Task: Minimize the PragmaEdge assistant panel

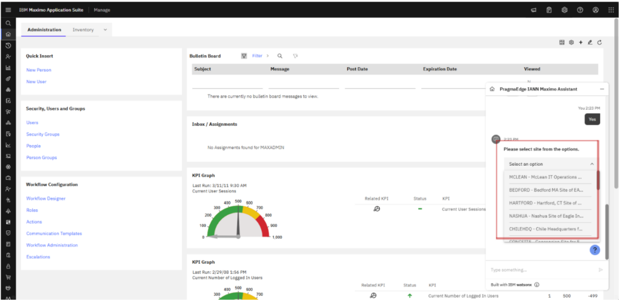Action: [x=602, y=89]
